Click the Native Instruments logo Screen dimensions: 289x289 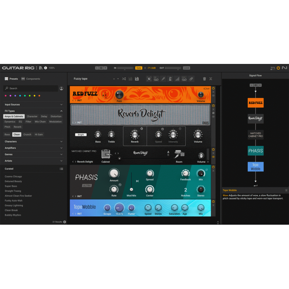point(284,68)
